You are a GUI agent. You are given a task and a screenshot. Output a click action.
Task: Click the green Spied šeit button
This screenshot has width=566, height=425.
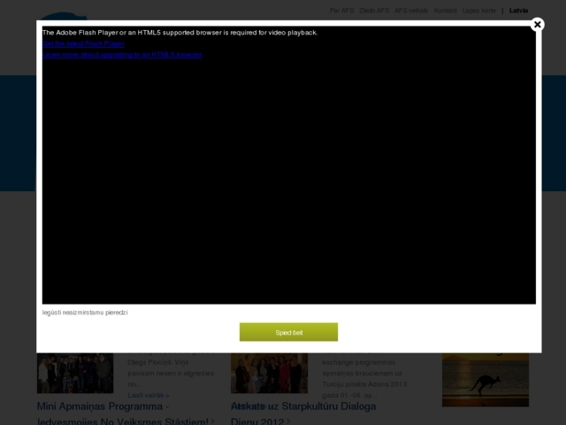point(289,332)
